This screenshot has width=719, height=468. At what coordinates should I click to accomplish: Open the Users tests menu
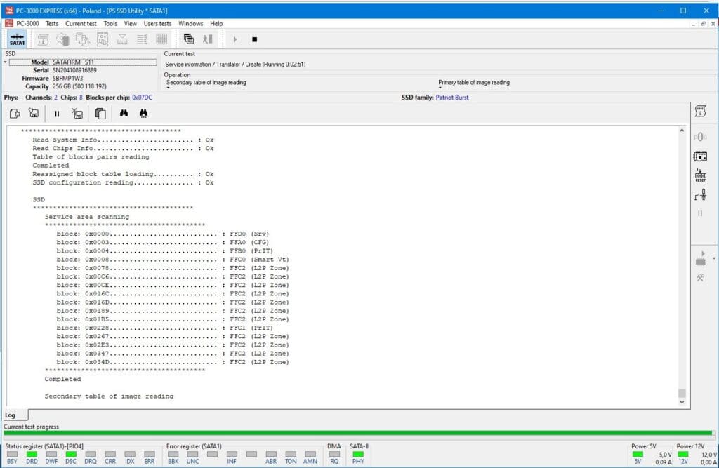pos(157,23)
